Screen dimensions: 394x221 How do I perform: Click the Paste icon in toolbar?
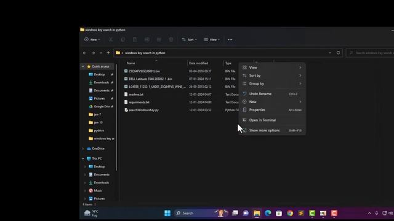135,39
